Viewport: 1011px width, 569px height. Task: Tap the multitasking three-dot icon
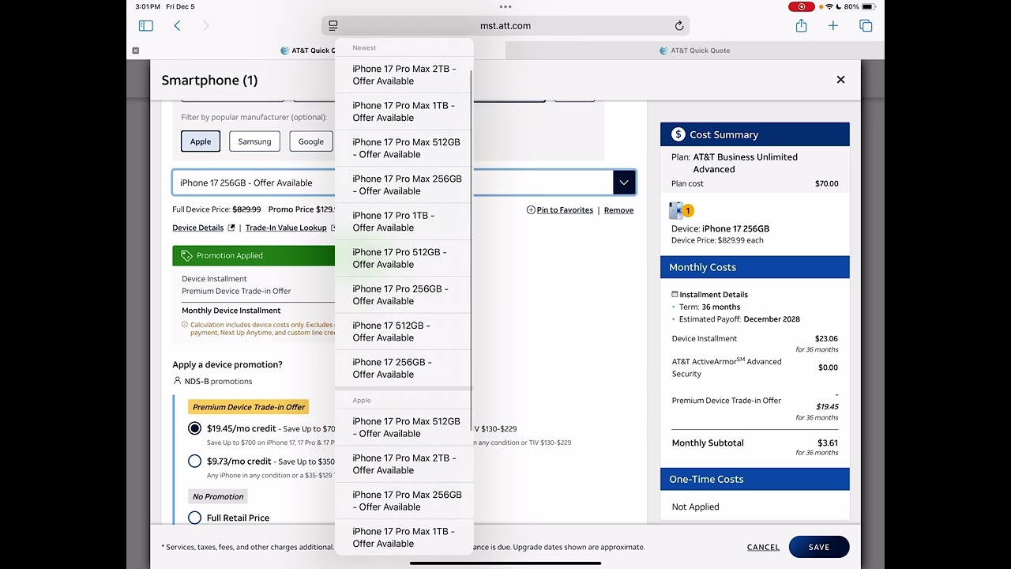click(x=505, y=6)
